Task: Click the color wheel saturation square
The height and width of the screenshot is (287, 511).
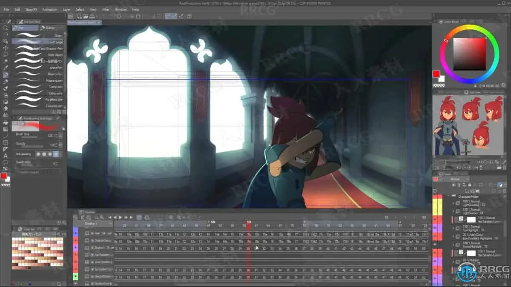Action: coord(469,54)
